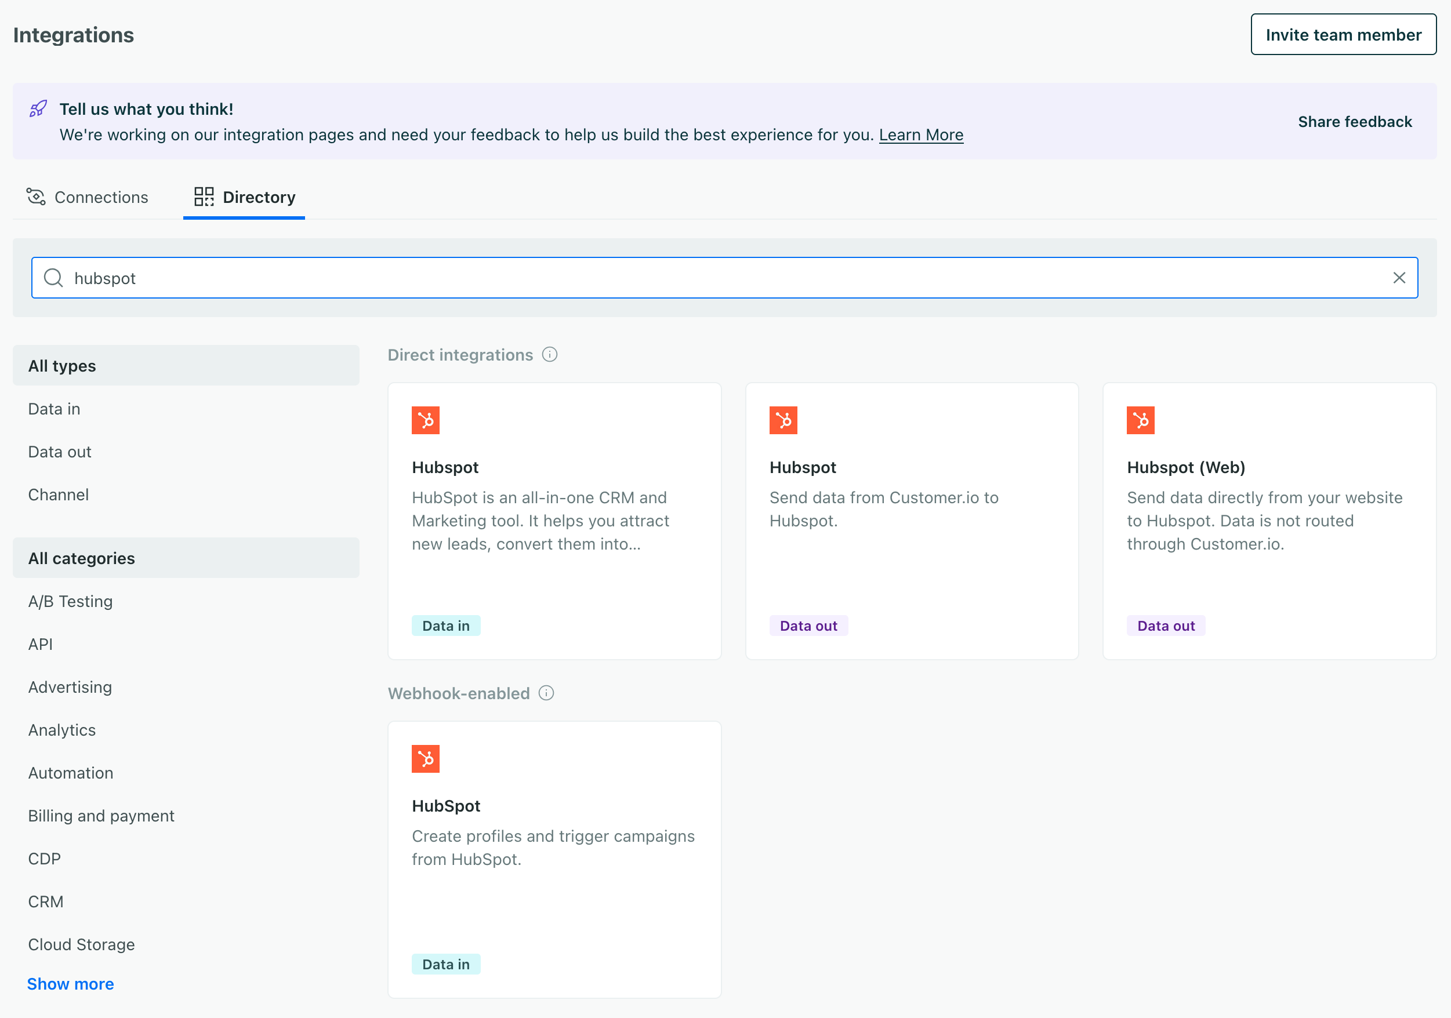
Task: Click Share feedback in the banner
Action: (1355, 121)
